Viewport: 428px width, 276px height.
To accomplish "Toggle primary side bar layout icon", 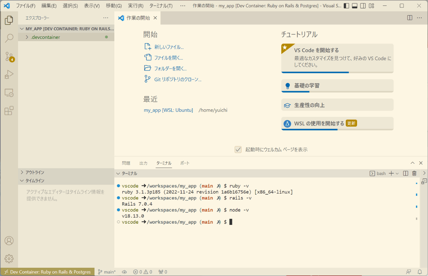I will point(346,6).
